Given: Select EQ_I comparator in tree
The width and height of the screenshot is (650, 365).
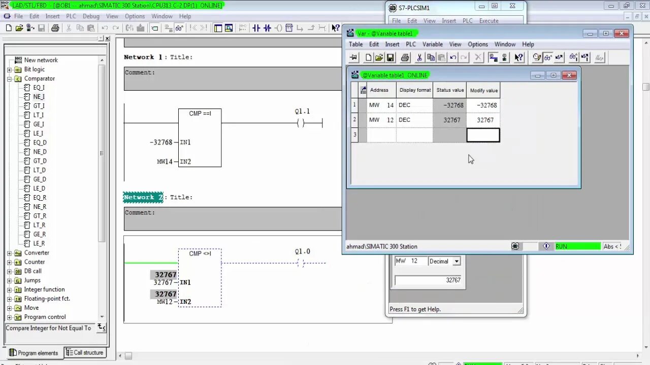Looking at the screenshot, I should point(39,88).
